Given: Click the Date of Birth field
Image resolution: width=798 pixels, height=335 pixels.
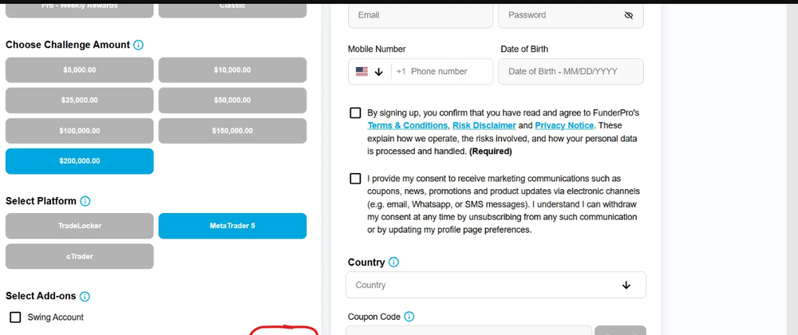Looking at the screenshot, I should (571, 71).
